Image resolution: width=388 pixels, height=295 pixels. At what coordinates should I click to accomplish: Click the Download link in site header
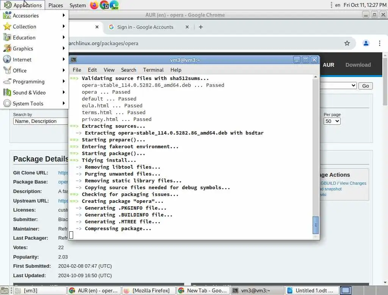358,65
